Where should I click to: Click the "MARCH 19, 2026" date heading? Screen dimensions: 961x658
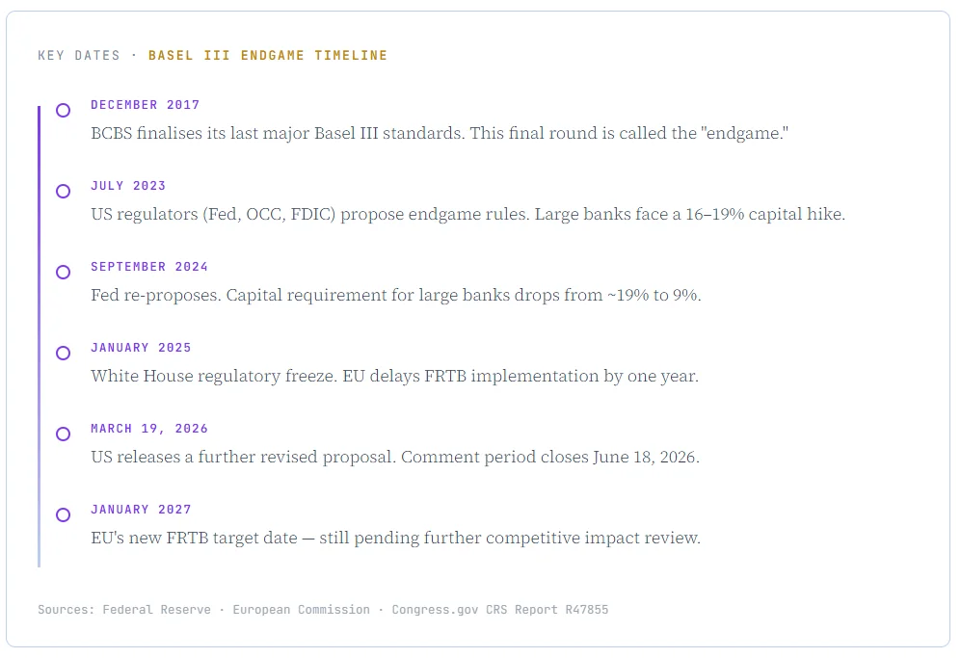149,429
